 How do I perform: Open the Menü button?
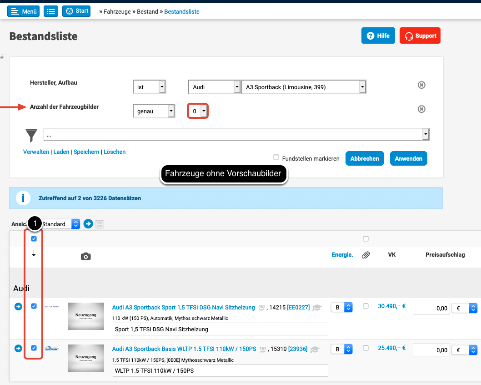(23, 11)
